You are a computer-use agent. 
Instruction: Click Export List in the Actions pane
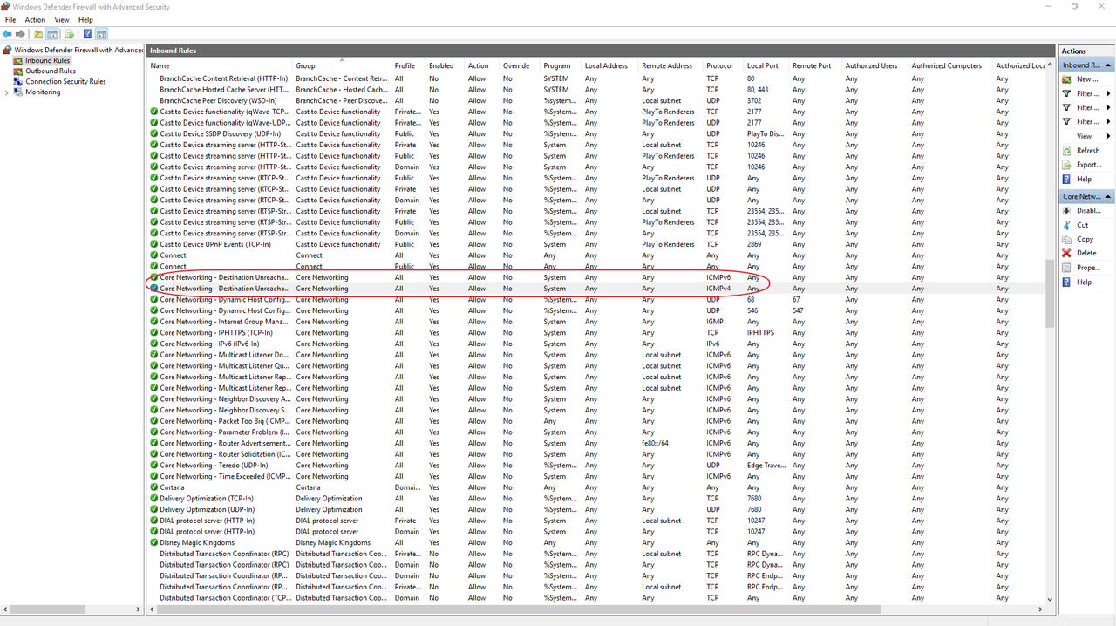click(1089, 165)
